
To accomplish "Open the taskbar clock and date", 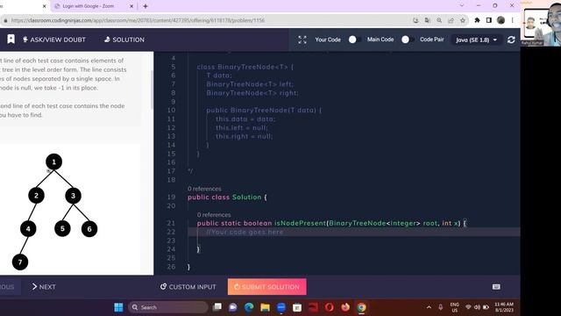I will click(504, 307).
